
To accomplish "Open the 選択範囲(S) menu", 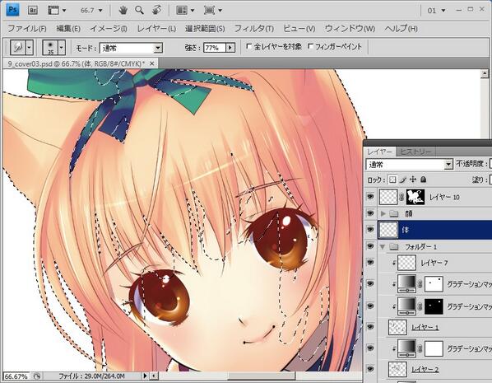I will 205,29.
